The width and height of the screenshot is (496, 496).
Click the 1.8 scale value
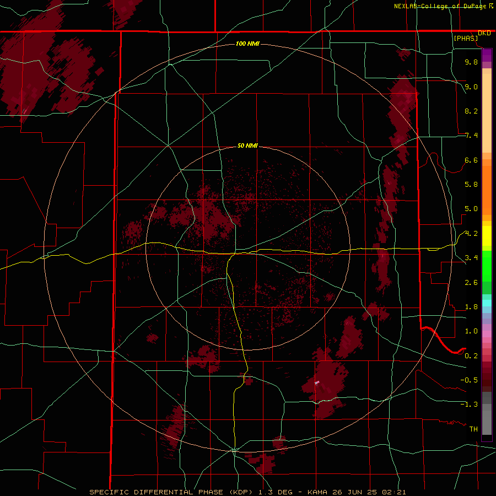coord(471,307)
